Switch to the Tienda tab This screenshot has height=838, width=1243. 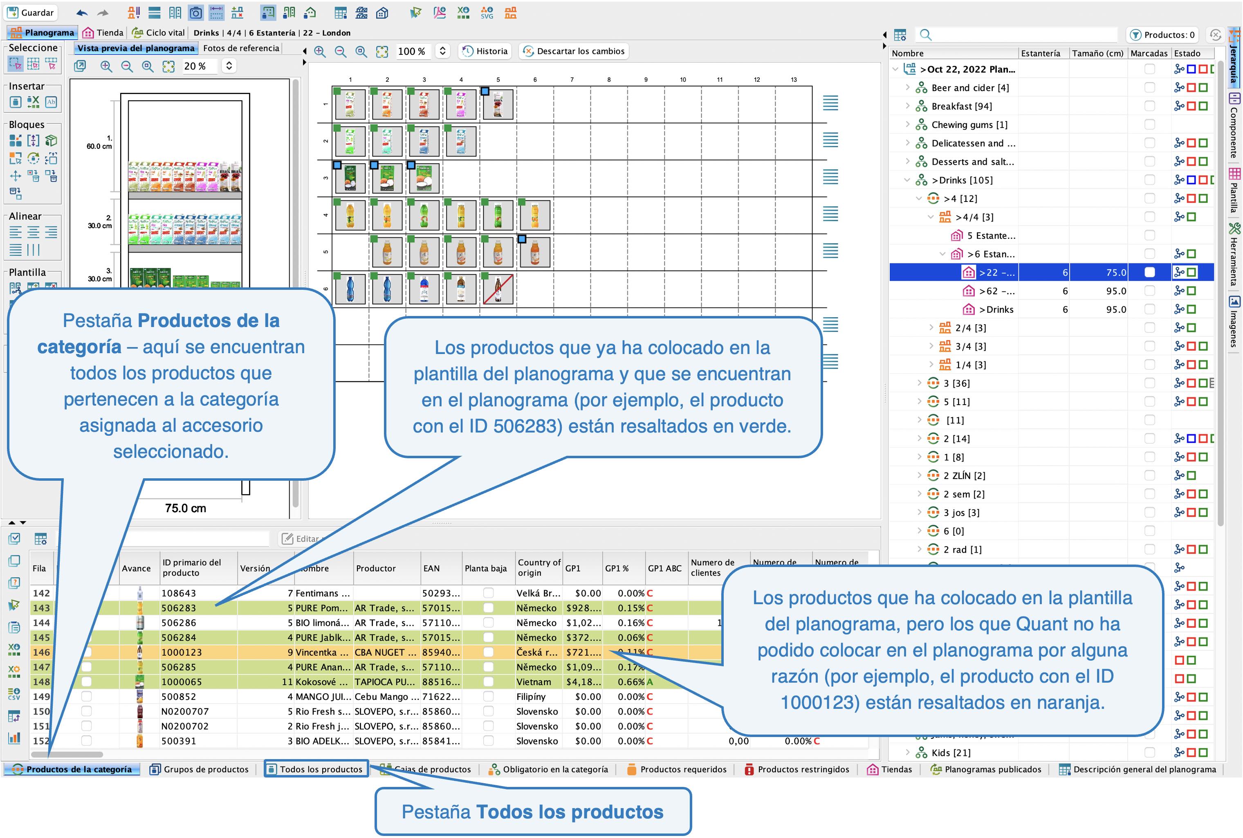(103, 33)
